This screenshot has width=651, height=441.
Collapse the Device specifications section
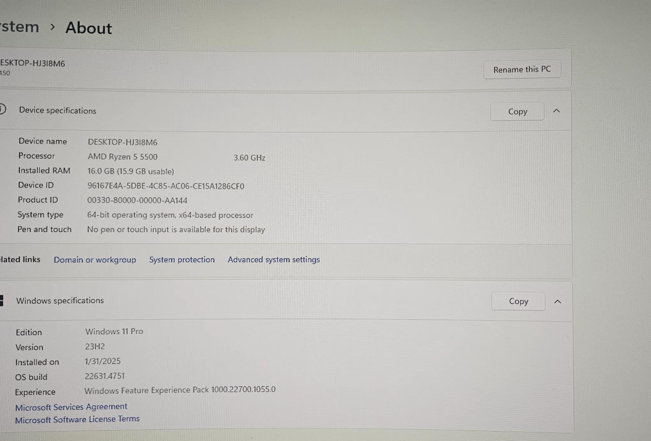(x=556, y=111)
